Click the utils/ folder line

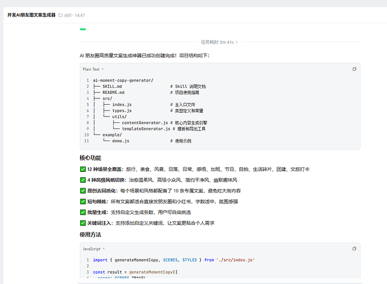coord(110,117)
